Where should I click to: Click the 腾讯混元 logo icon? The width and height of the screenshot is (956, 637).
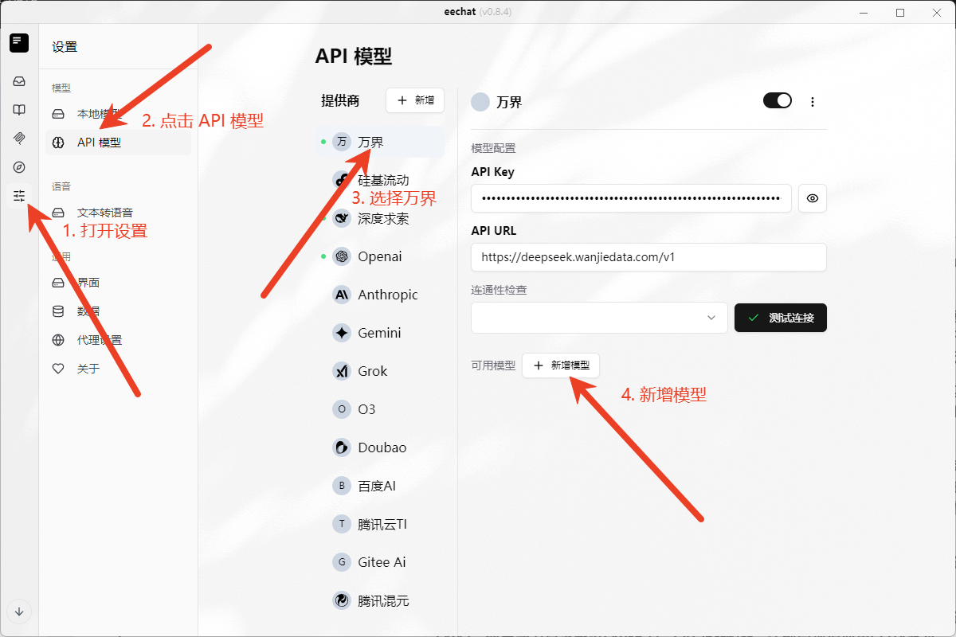(x=342, y=600)
